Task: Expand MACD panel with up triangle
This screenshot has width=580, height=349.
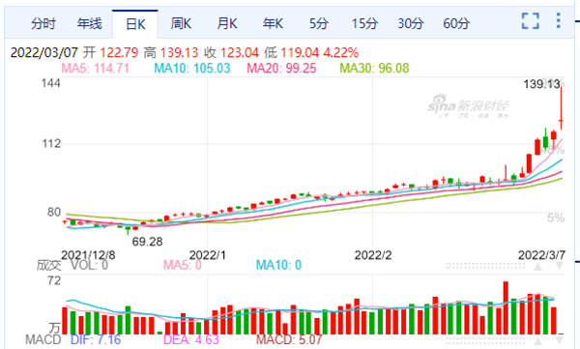Action: pos(537,340)
